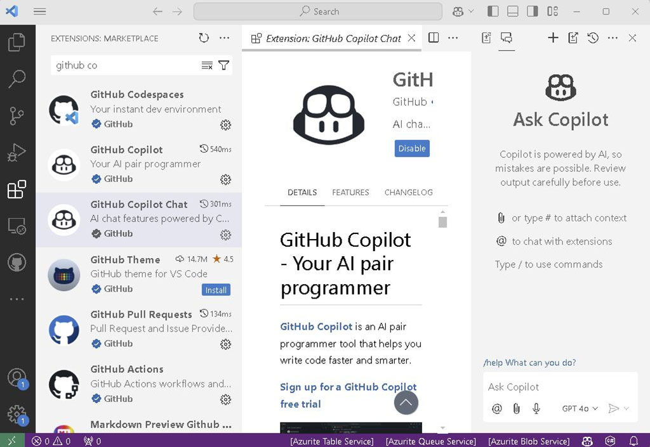Open the chat panel more actions ellipsis
The image size is (650, 447).
[613, 38]
